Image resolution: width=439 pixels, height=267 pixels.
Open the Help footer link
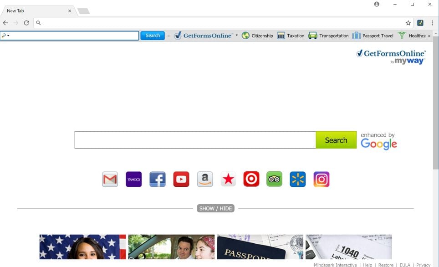click(x=368, y=265)
